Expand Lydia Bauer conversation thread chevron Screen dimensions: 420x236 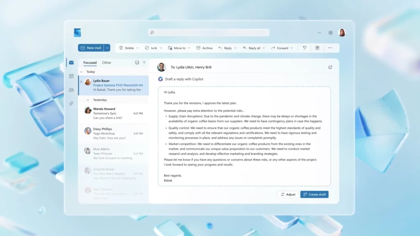pos(81,82)
